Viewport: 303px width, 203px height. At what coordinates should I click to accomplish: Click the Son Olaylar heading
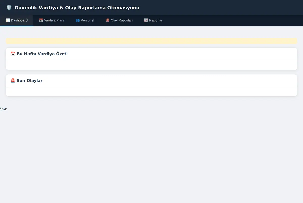coord(30,81)
